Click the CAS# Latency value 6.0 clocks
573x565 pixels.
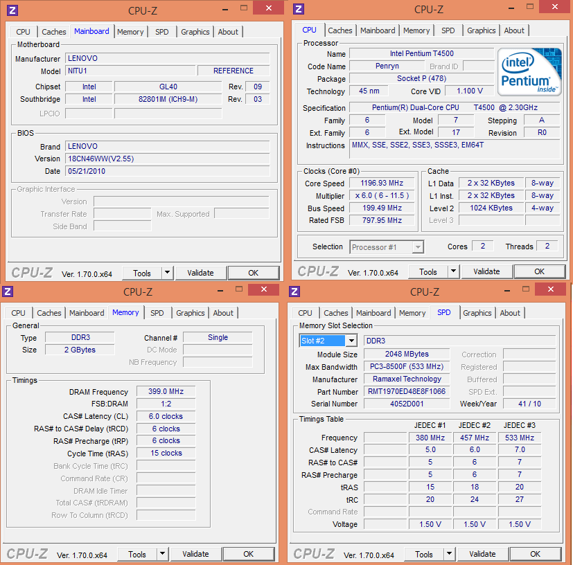[166, 416]
